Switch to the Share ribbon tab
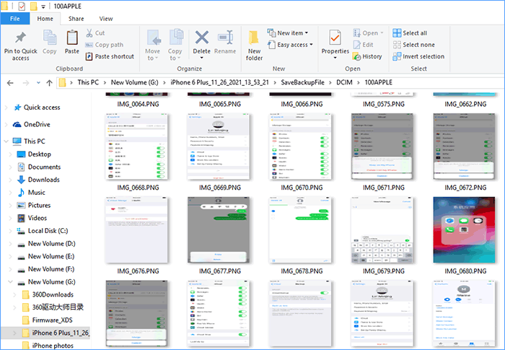 76,19
